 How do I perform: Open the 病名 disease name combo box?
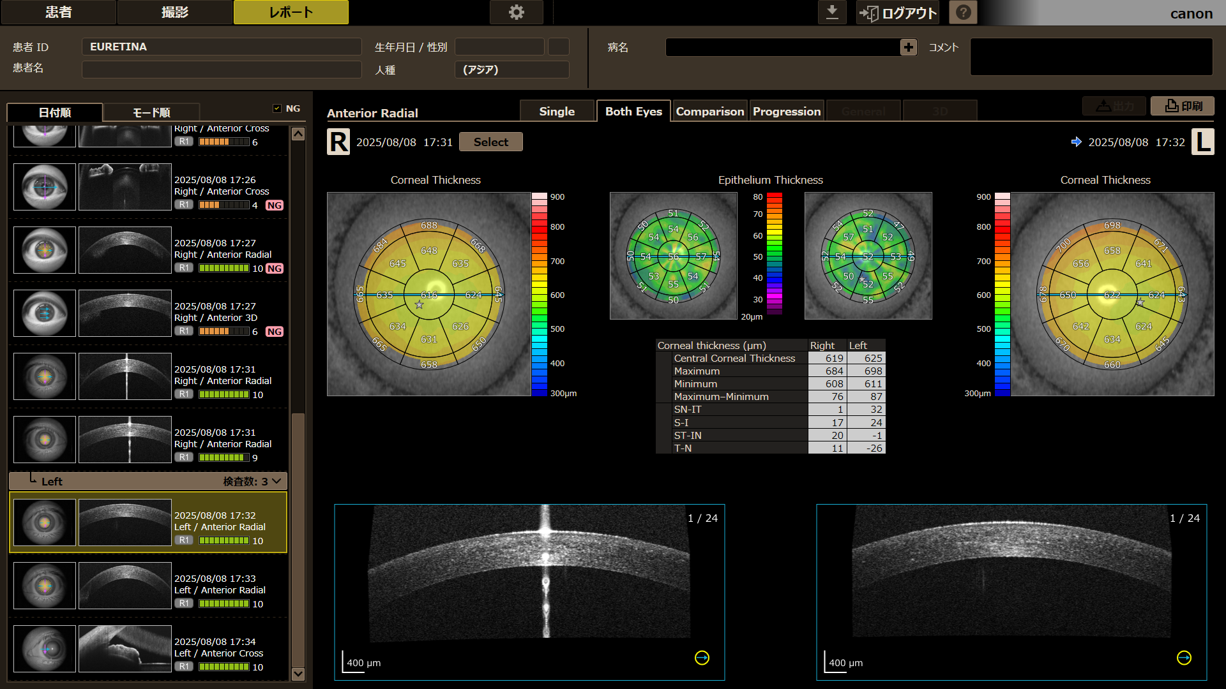point(783,47)
